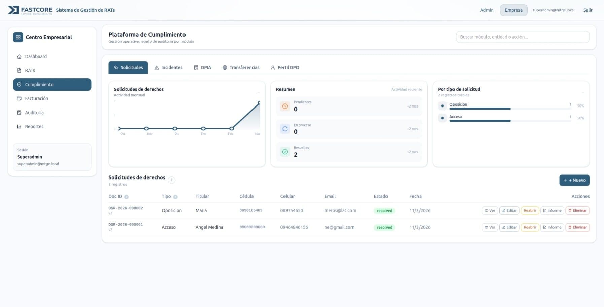Go to Auditoría in the sidebar
The image size is (604, 307).
(x=34, y=113)
